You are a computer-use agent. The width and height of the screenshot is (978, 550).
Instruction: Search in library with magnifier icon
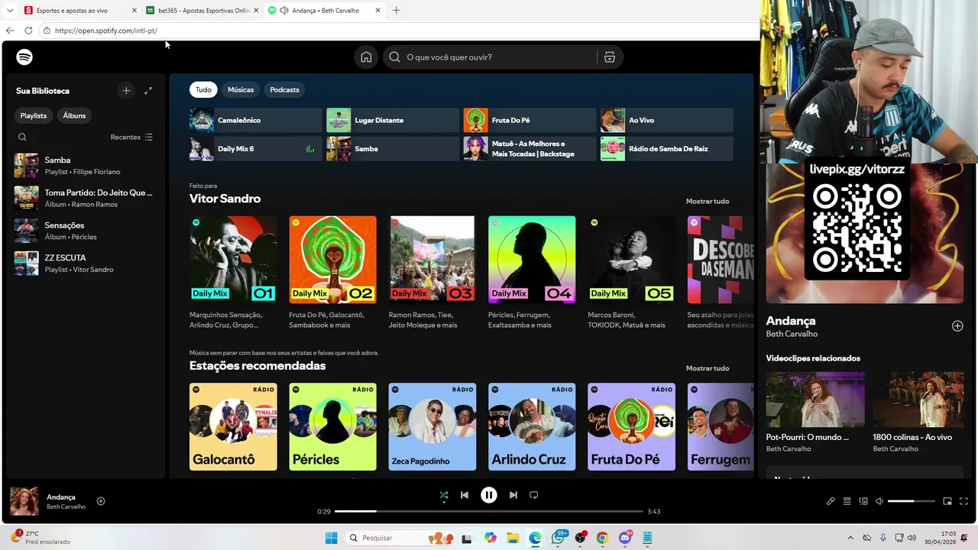(x=22, y=137)
